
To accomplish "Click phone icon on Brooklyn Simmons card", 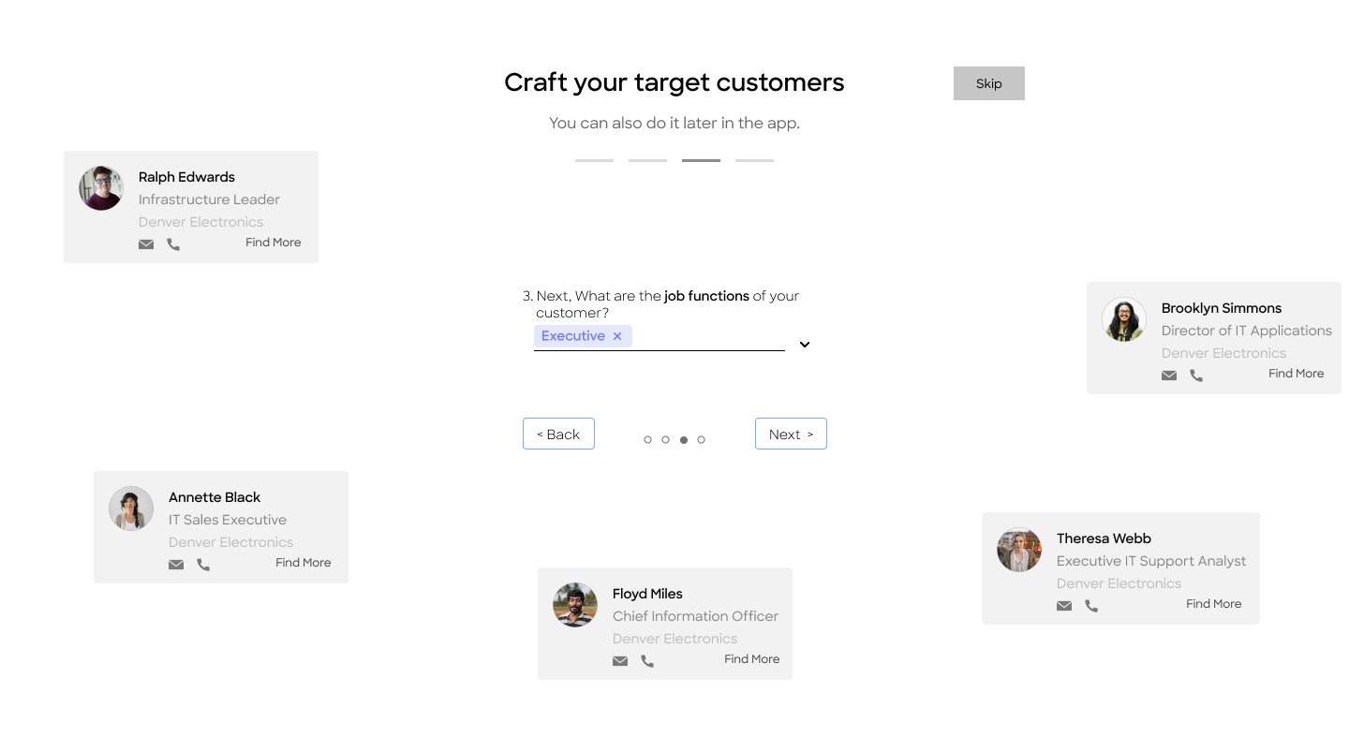I will (x=1196, y=376).
